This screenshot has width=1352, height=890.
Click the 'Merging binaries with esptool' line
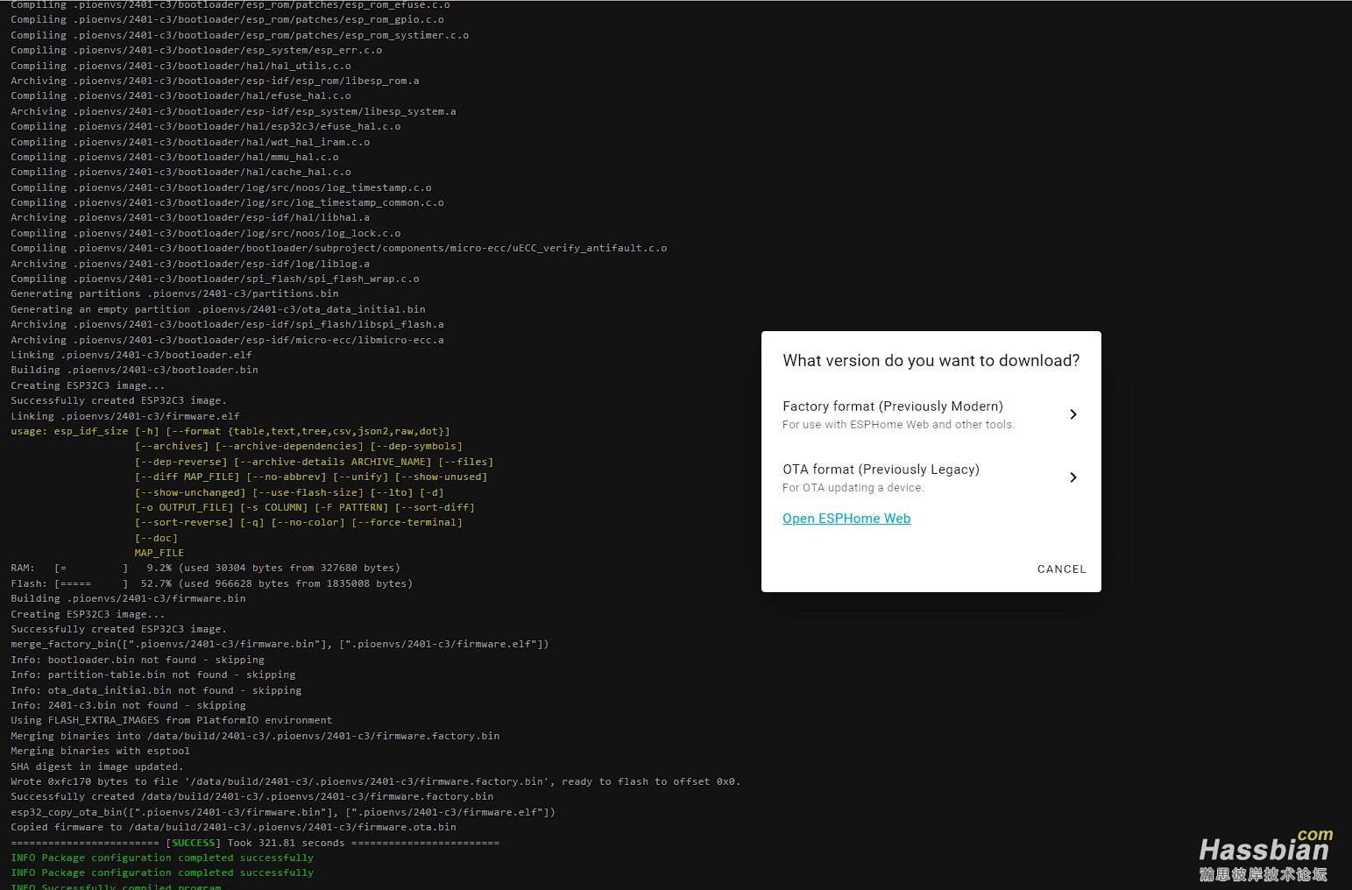pos(100,752)
